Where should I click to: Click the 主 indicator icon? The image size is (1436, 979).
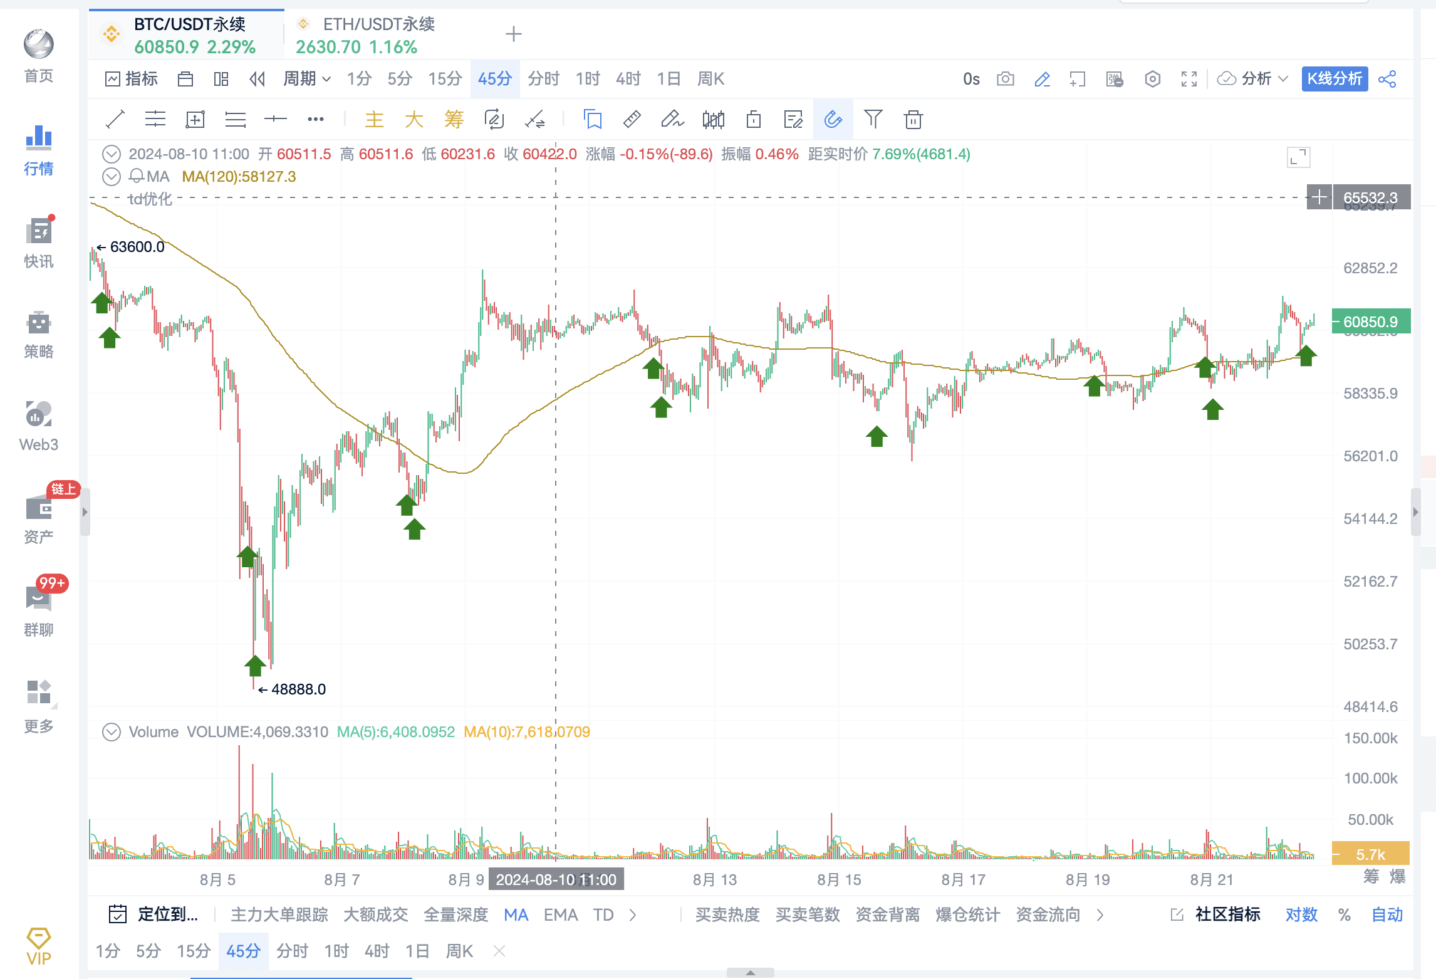coord(374,119)
